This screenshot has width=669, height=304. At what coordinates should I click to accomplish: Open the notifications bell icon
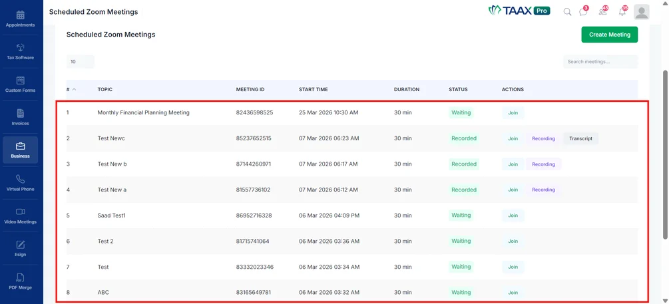click(x=622, y=11)
